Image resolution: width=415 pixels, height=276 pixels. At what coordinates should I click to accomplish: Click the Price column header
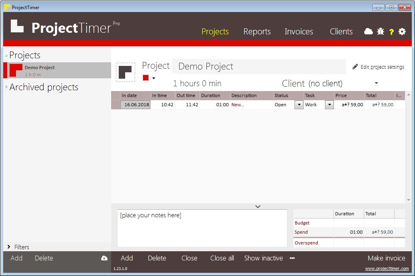[349, 95]
